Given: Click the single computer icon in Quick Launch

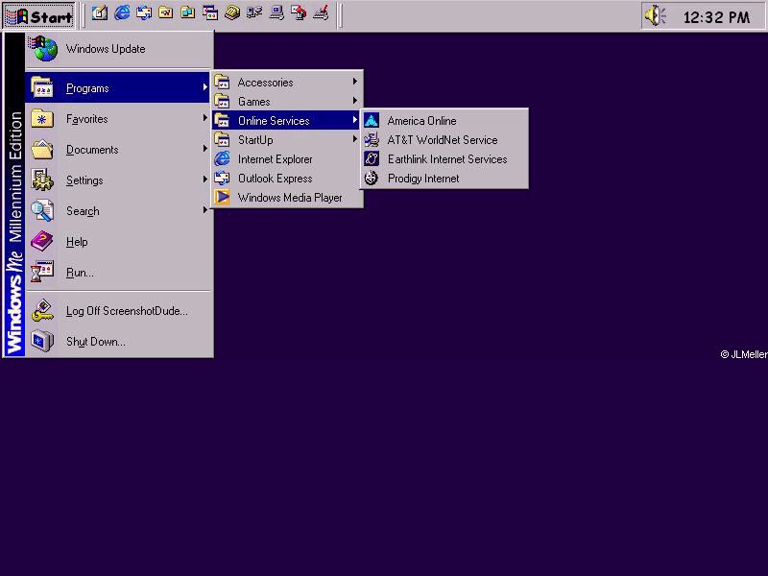Looking at the screenshot, I should coord(276,13).
